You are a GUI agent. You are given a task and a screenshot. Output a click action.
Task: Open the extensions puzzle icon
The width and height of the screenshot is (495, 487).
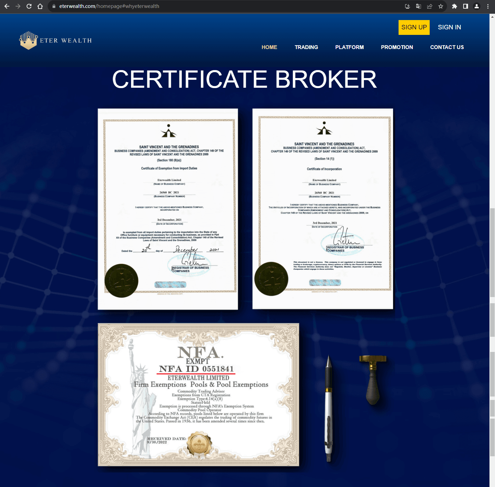click(x=455, y=6)
